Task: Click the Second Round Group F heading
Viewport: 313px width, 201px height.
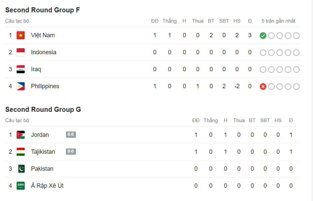Action: tap(43, 10)
